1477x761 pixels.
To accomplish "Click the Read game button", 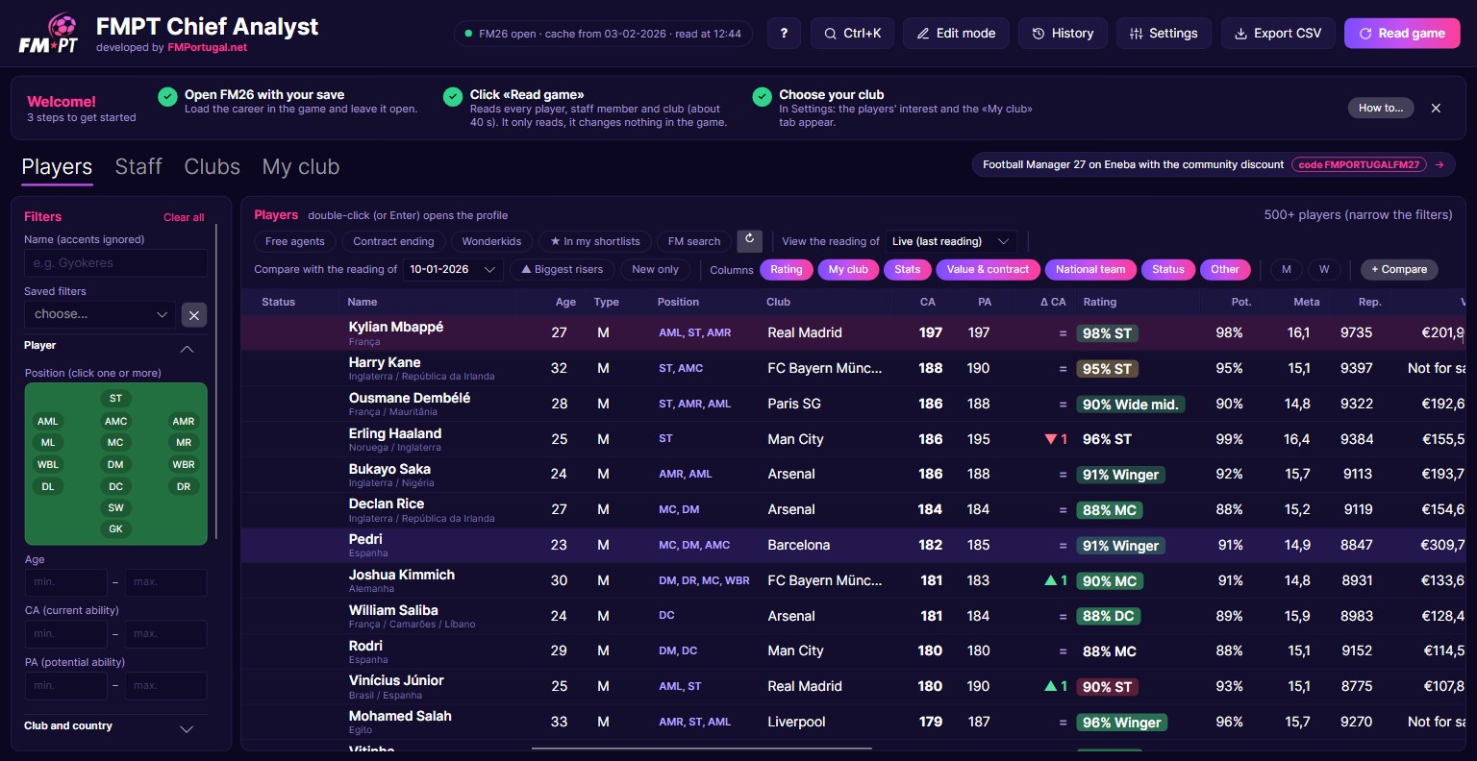I will pos(1402,34).
